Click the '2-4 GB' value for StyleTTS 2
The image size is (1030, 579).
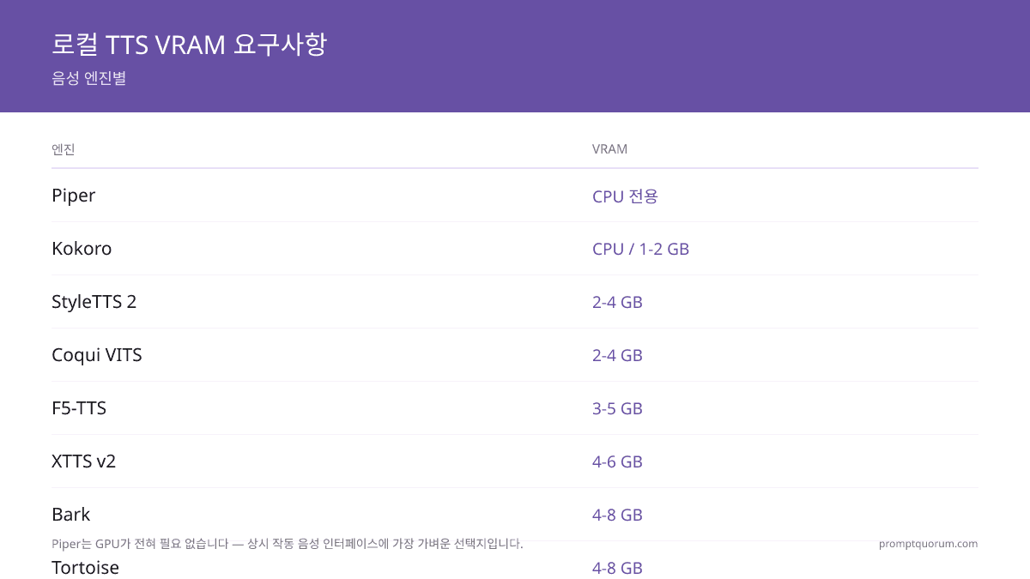tap(617, 302)
